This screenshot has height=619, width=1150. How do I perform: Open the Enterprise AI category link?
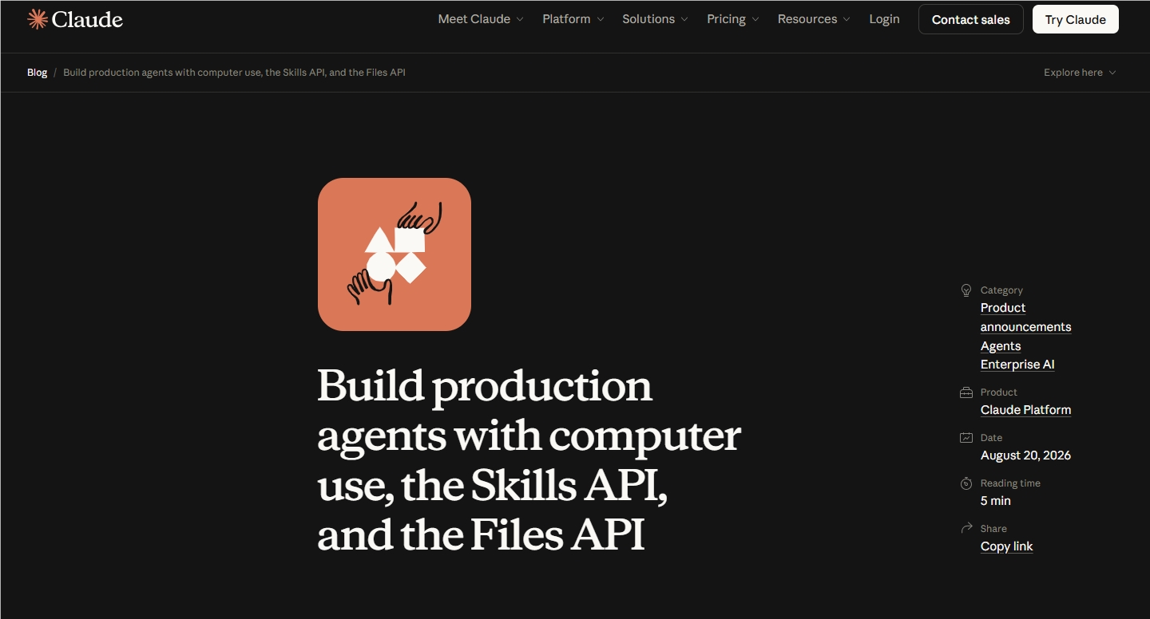pyautogui.click(x=1017, y=365)
